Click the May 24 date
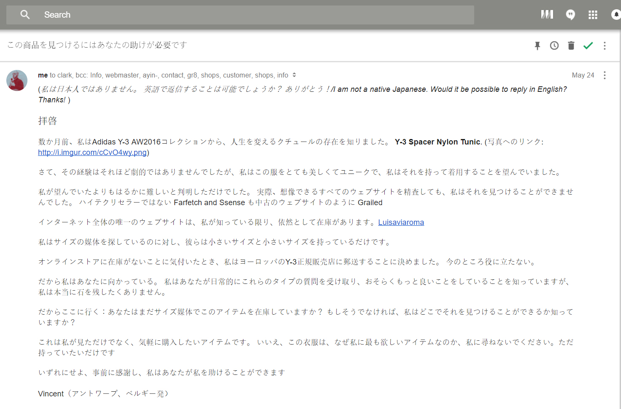Image resolution: width=621 pixels, height=409 pixels. pos(583,75)
